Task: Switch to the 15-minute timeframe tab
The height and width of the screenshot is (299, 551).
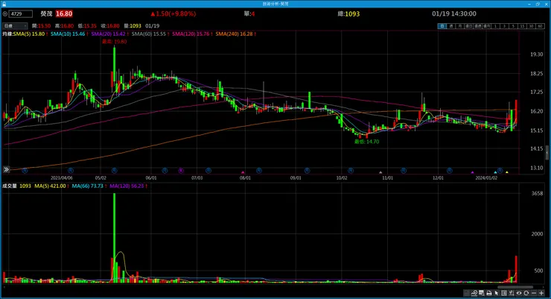Action: click(522, 26)
